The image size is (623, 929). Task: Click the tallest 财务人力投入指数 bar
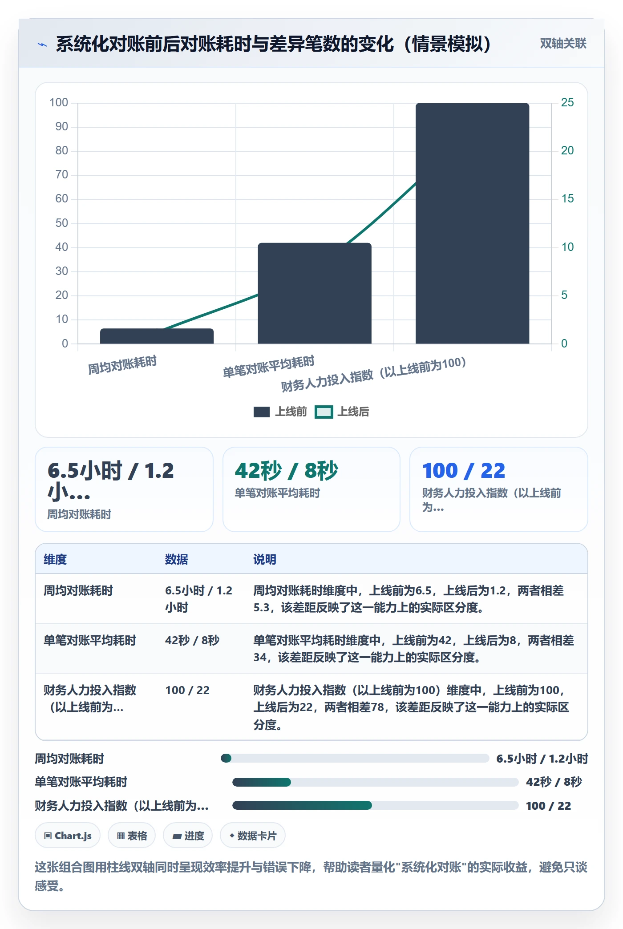[472, 223]
